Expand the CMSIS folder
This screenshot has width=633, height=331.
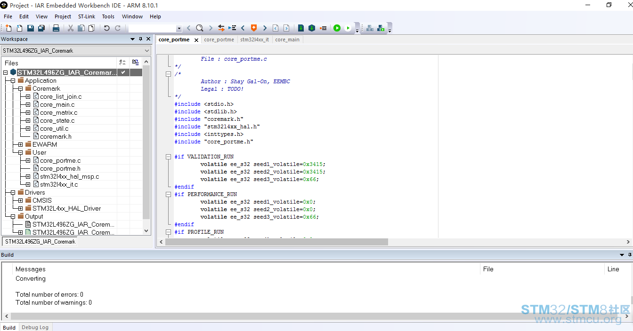point(20,200)
